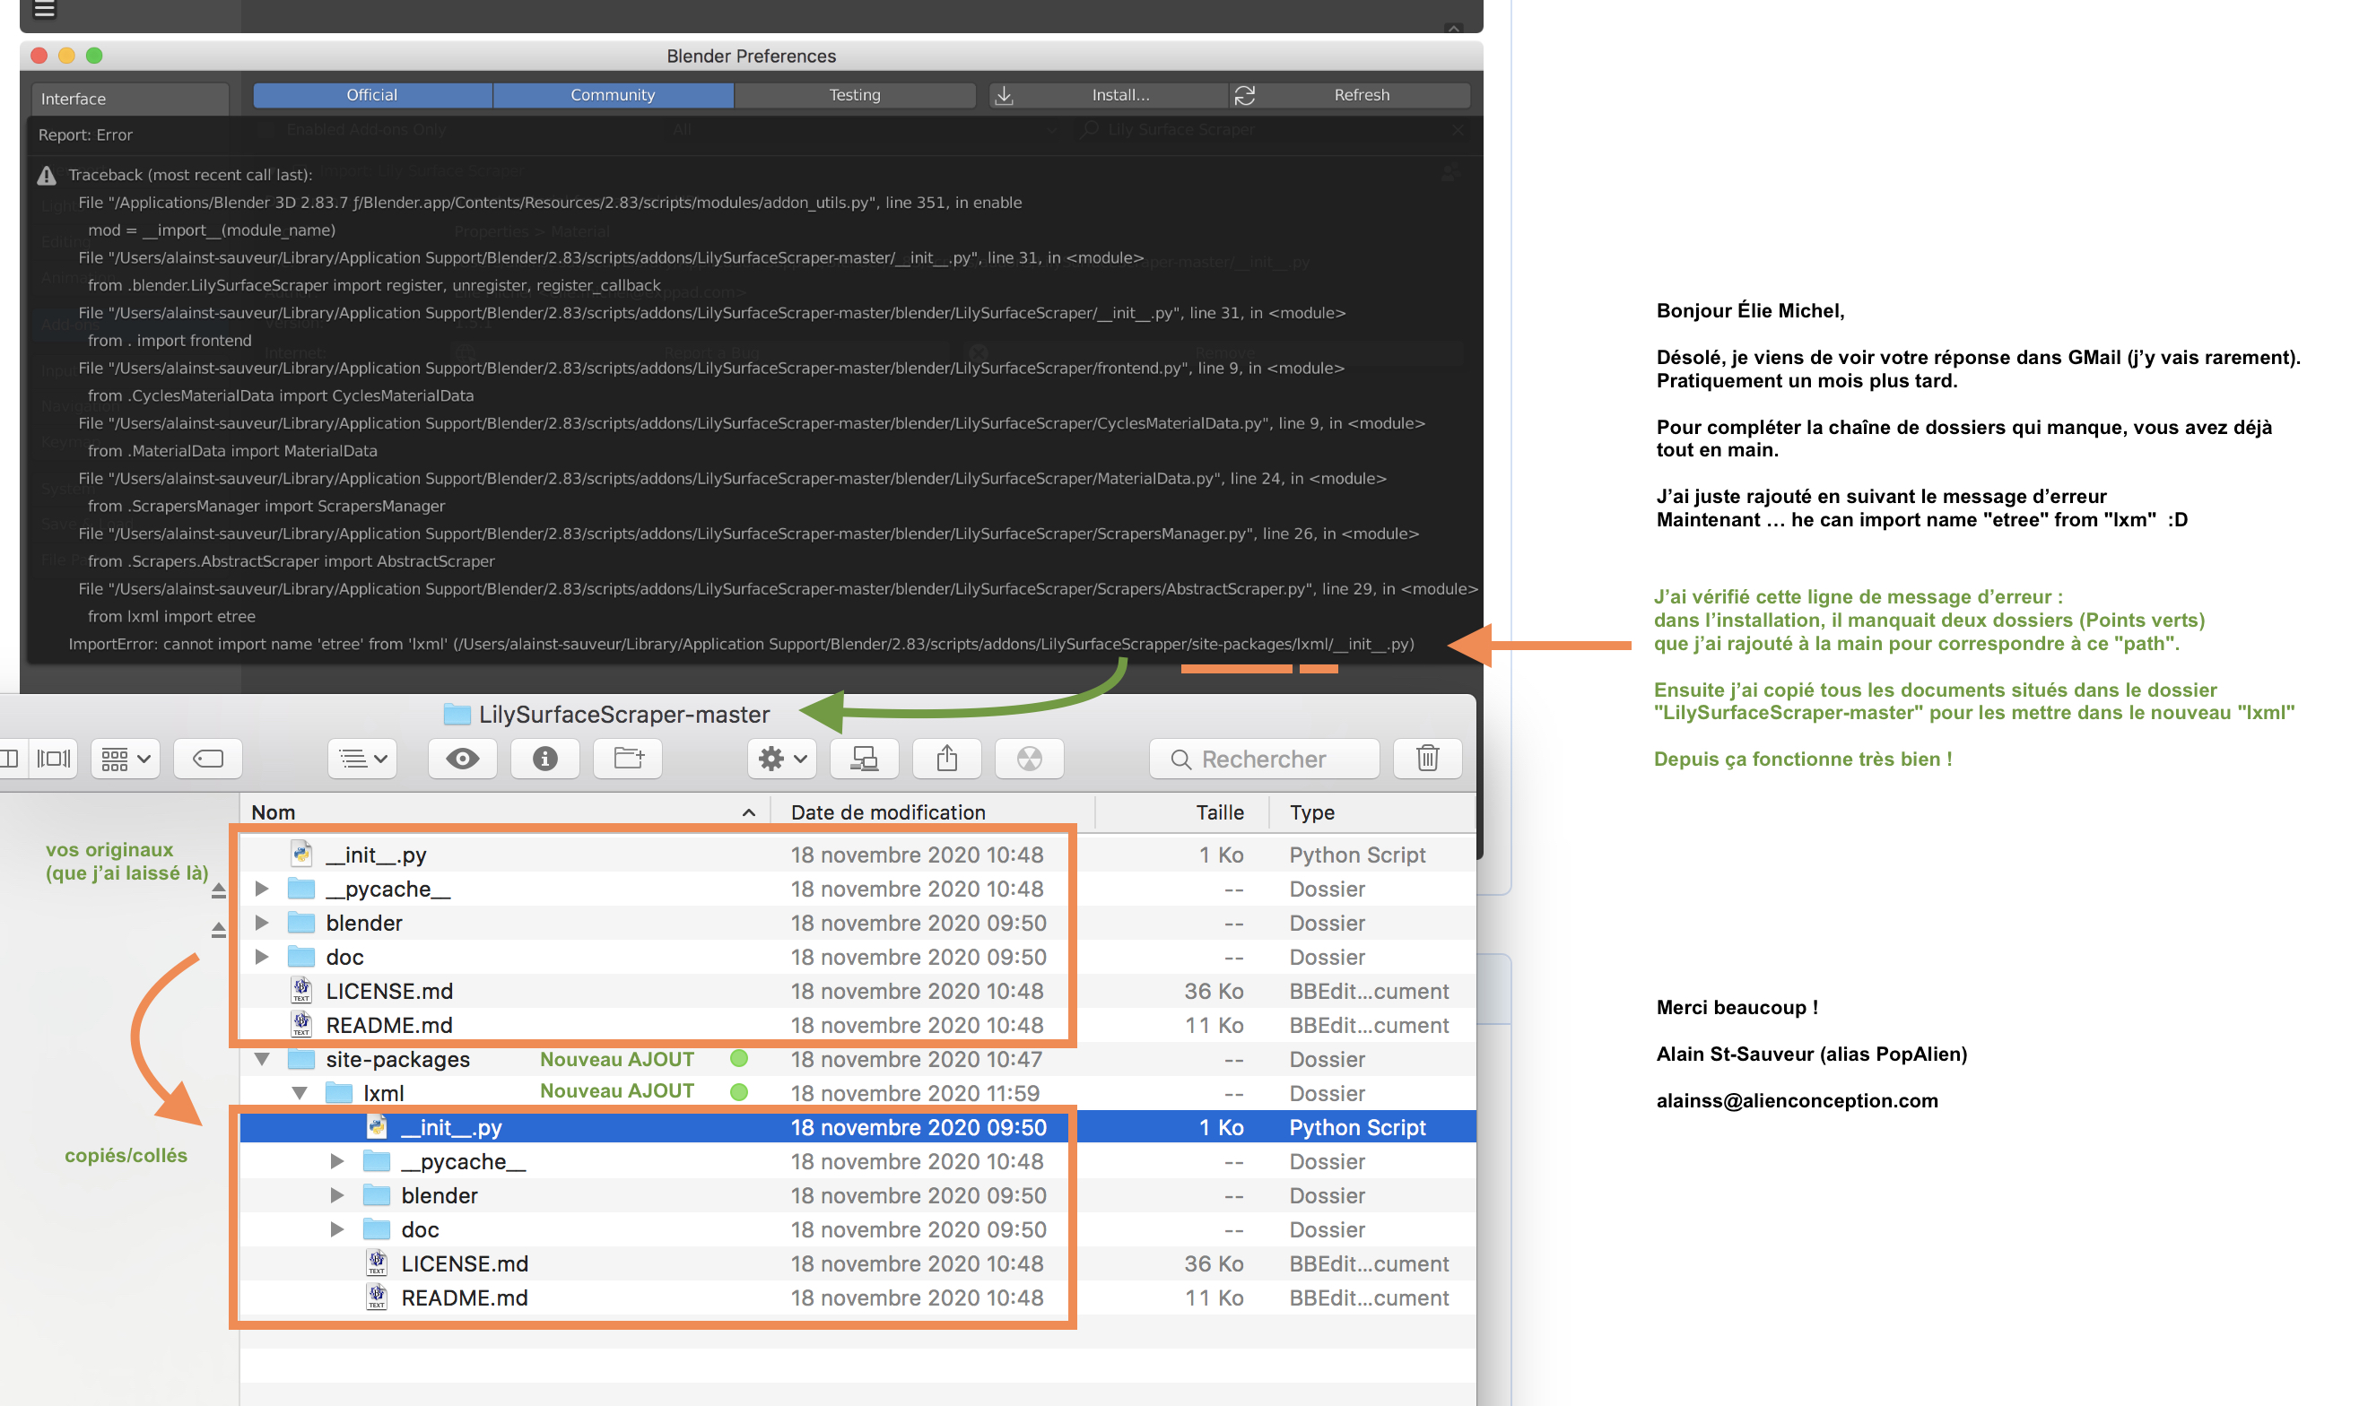Screen dimensions: 2368x1406
Task: Click inside the Rechercher search field
Action: 1263,758
